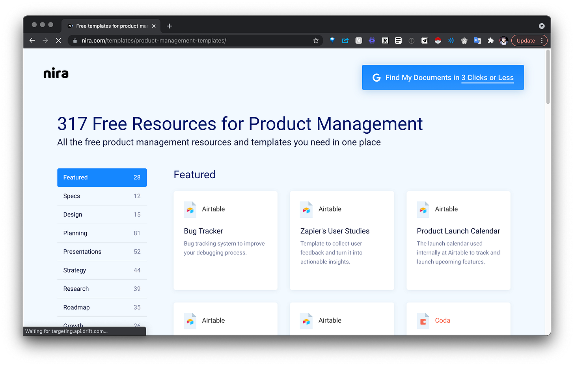Click the tab search down arrow

tap(542, 26)
